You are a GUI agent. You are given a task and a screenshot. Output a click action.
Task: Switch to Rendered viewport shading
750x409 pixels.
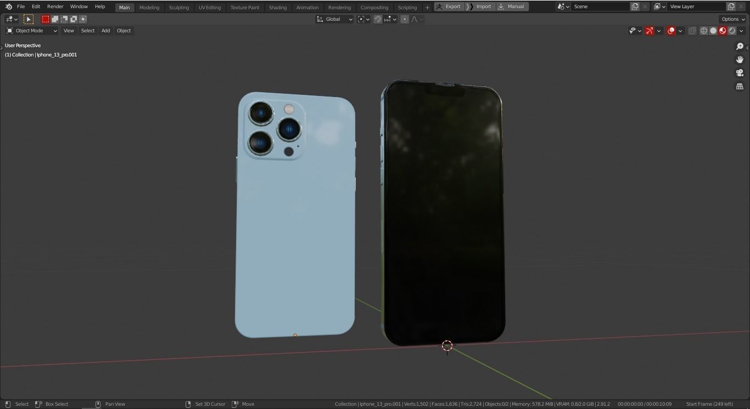(x=732, y=31)
